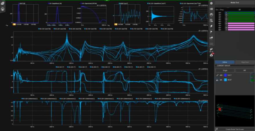Click the printer icon at the top left
The width and height of the screenshot is (255, 131).
[3, 9]
